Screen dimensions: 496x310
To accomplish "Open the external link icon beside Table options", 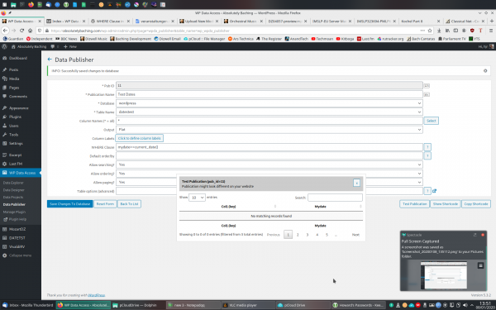I will (434, 191).
